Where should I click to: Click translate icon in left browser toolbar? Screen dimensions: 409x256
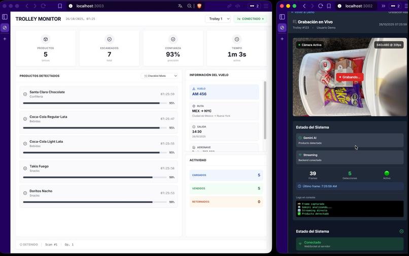pos(180,6)
